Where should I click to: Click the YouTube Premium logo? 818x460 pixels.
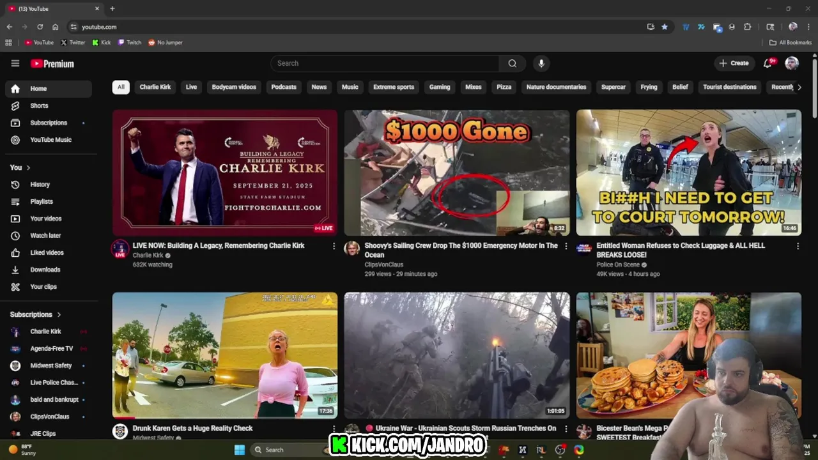coord(52,64)
